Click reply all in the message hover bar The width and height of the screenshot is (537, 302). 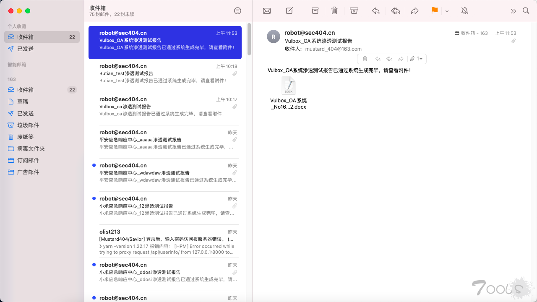[389, 59]
